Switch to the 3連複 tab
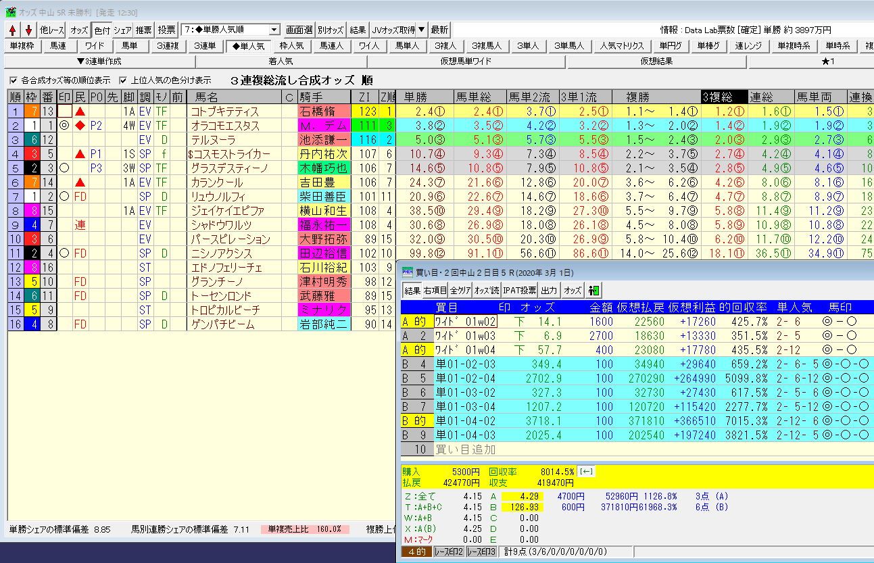The width and height of the screenshot is (874, 563). coord(167,46)
